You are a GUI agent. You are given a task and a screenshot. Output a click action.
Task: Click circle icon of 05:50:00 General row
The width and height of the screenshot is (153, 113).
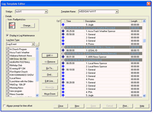pyautogui.click(x=63, y=34)
